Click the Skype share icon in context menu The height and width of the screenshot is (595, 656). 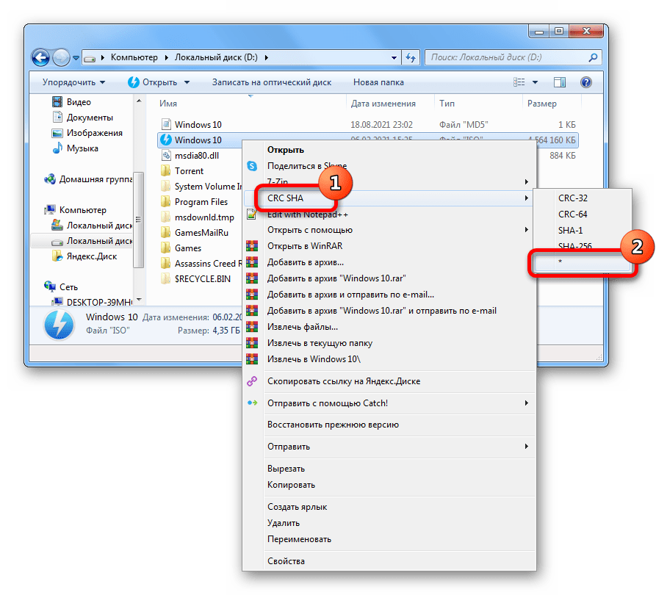tap(252, 166)
